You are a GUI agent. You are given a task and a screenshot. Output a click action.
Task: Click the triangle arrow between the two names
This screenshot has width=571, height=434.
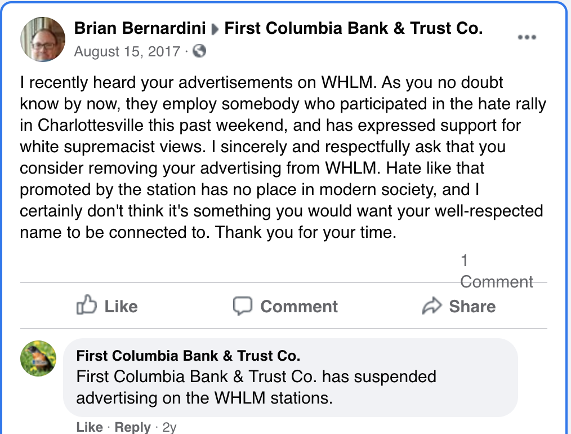point(215,29)
